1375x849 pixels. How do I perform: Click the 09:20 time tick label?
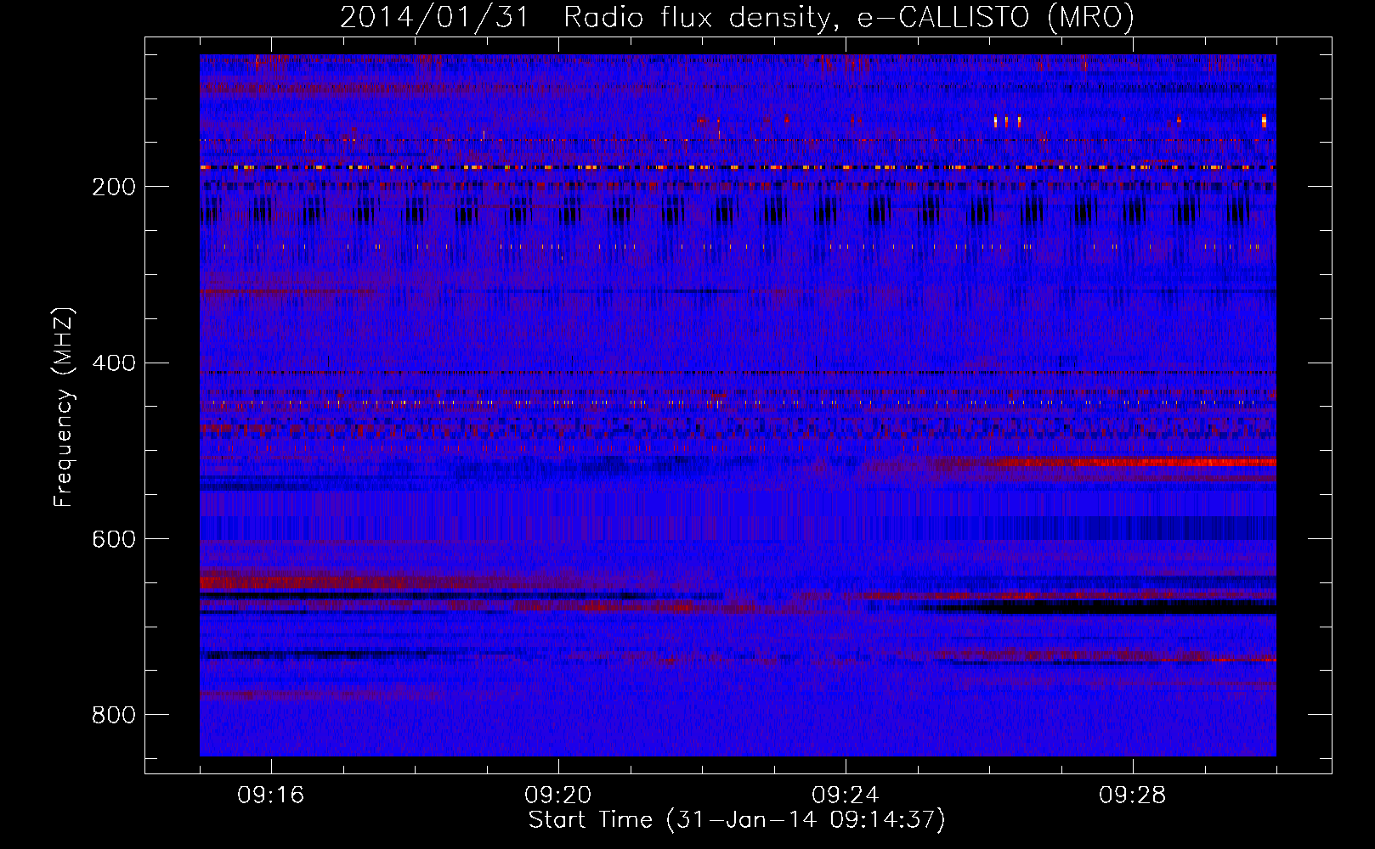(558, 796)
